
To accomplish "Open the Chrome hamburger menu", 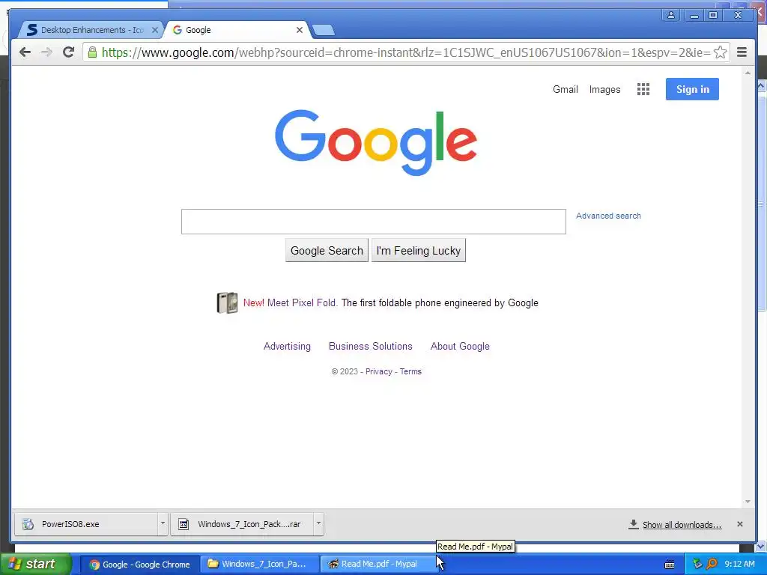I will (x=742, y=52).
